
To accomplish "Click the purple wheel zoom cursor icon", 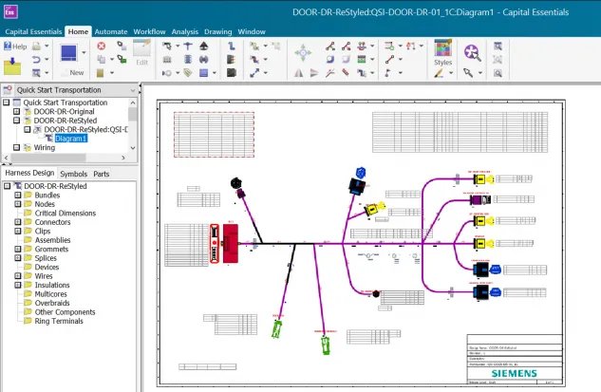I will click(x=473, y=53).
